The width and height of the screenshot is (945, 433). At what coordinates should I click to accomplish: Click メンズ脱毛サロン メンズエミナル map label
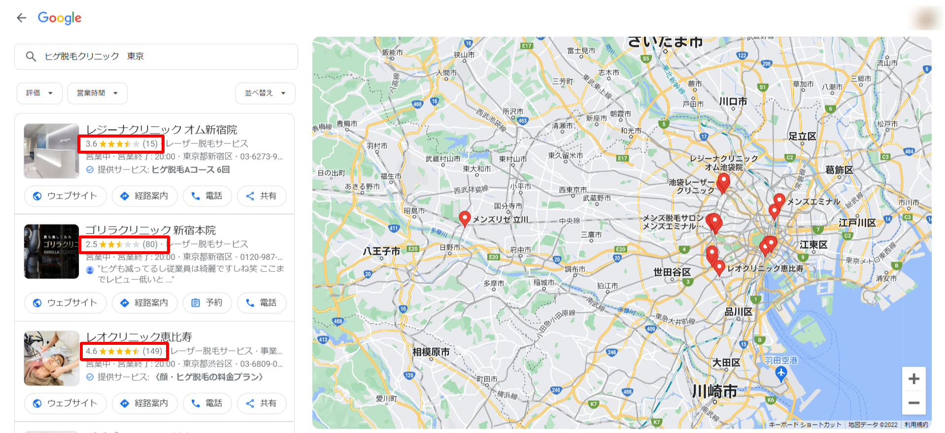(673, 222)
